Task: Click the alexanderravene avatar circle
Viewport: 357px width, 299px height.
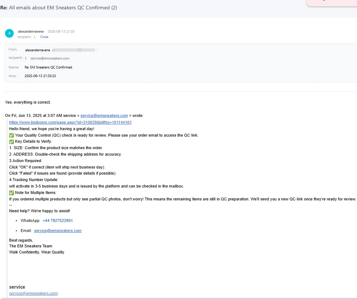Action: (x=9, y=33)
